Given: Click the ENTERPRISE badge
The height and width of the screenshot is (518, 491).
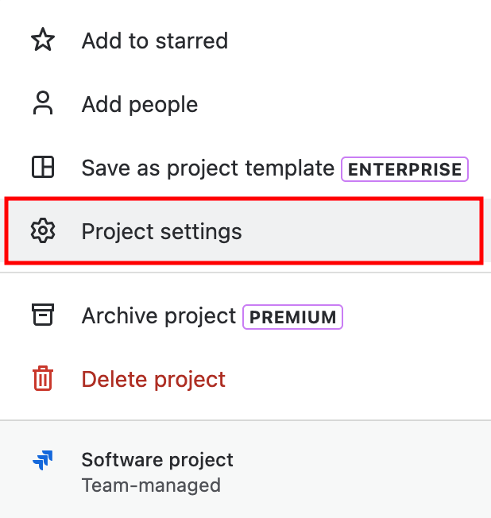Looking at the screenshot, I should pos(404,168).
